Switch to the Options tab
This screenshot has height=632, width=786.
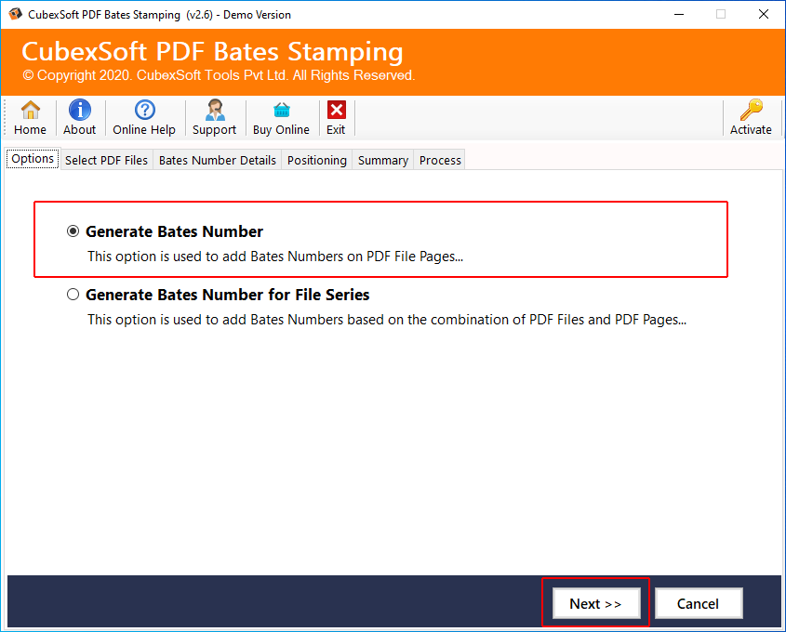[33, 159]
